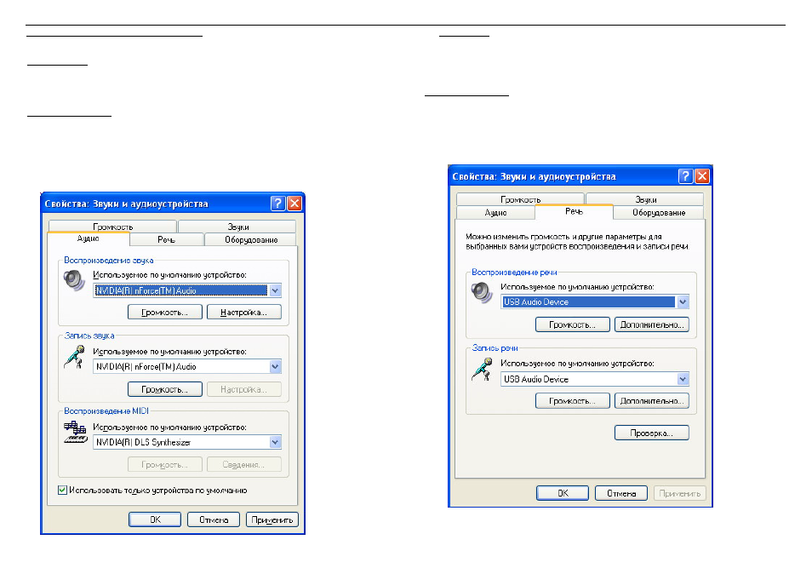812x574 pixels.
Task: Click Дополнительно button under Запись речи
Action: (x=651, y=401)
